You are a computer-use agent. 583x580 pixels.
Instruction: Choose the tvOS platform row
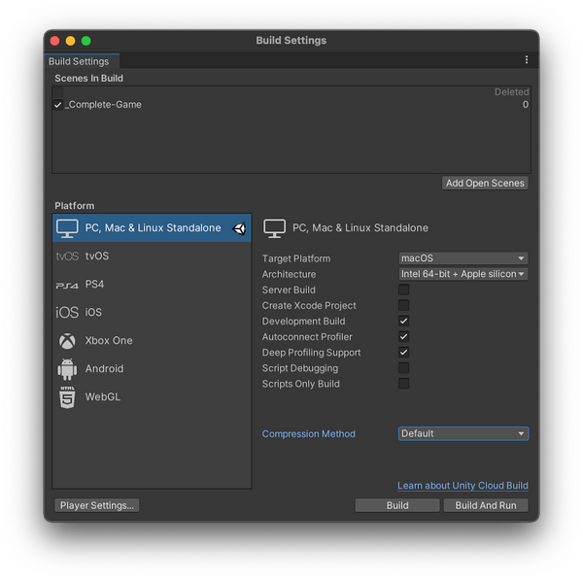tap(152, 256)
